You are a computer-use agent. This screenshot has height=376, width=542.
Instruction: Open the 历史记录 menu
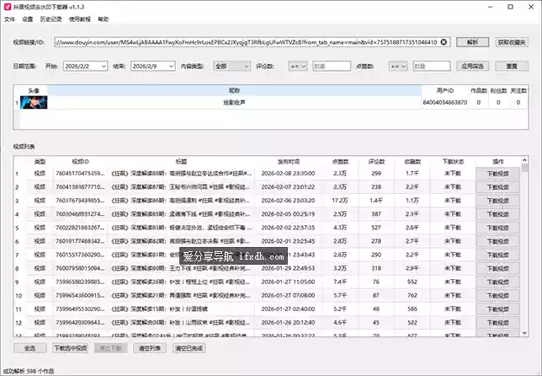51,18
